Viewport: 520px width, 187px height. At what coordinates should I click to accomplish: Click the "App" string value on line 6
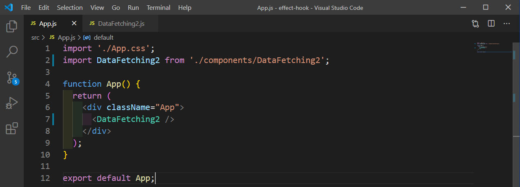click(168, 108)
